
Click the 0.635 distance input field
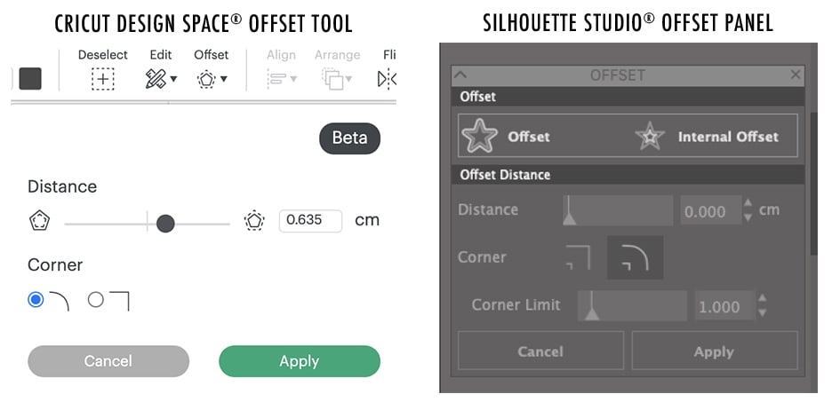(310, 220)
